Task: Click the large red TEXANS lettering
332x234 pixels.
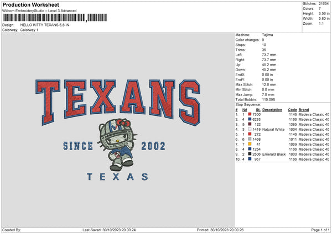Action: pyautogui.click(x=118, y=102)
